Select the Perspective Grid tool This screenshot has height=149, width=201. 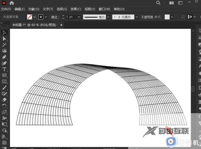[4, 137]
